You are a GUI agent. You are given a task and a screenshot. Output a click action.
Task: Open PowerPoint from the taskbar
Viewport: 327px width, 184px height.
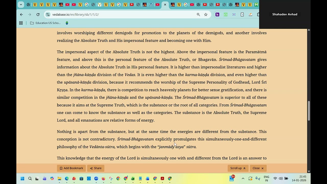(x=74, y=179)
